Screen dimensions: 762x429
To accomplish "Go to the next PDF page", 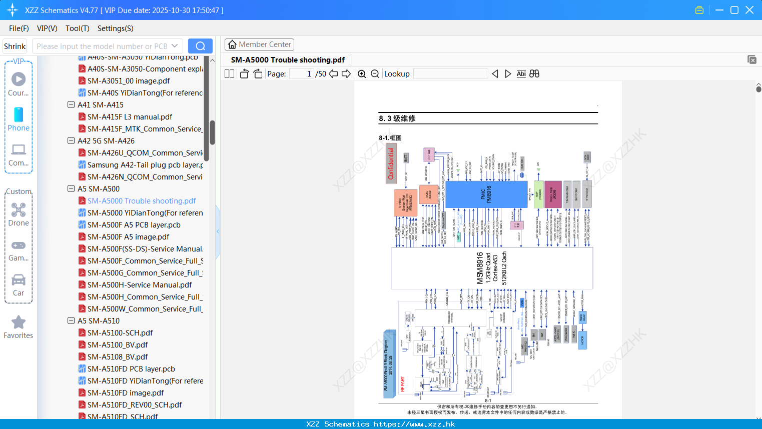I will point(346,74).
